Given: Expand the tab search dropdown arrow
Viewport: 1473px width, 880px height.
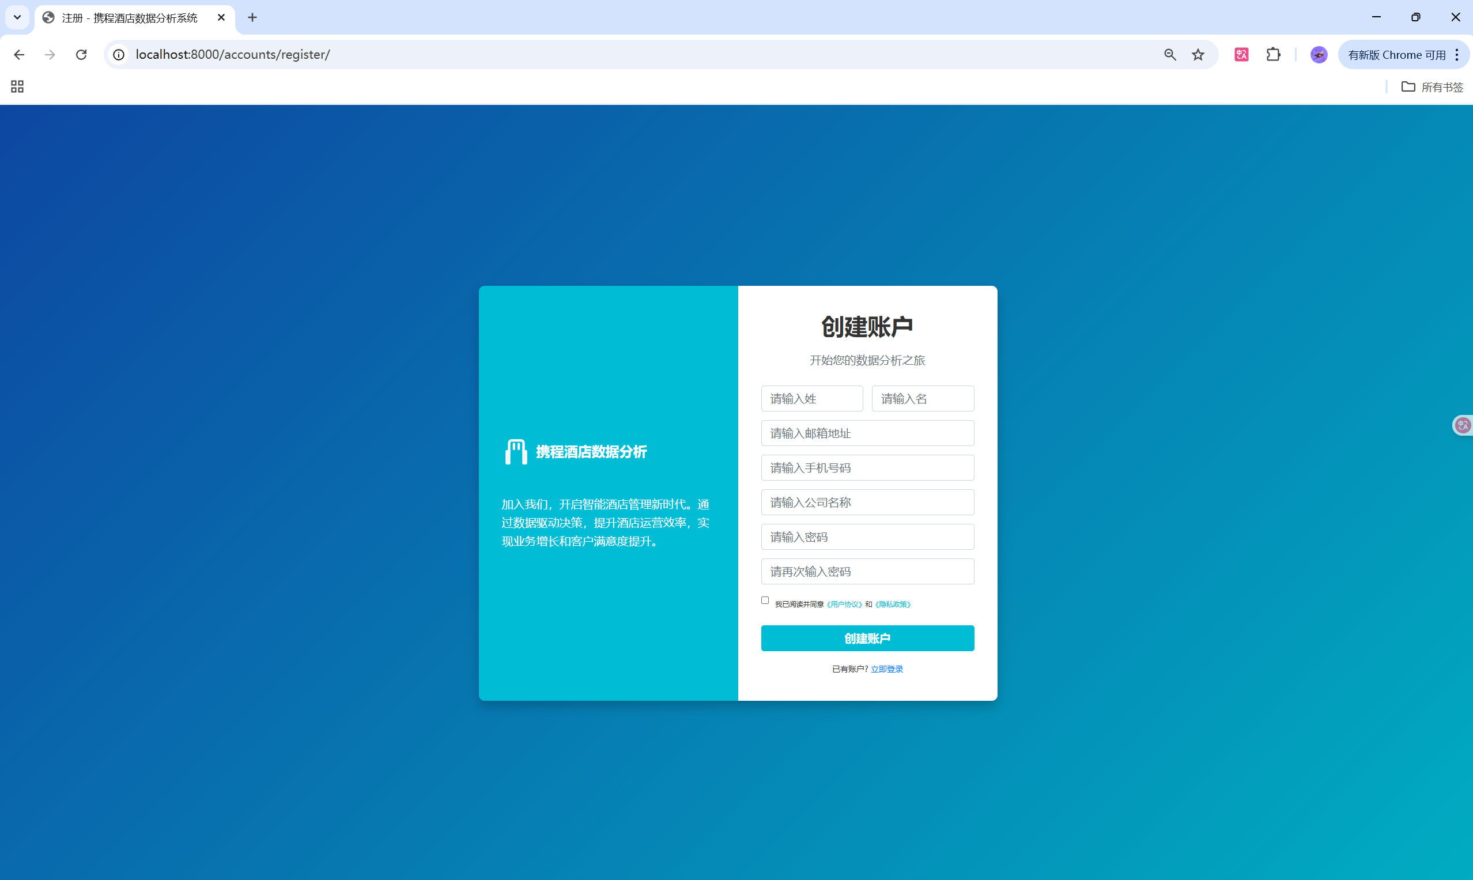Looking at the screenshot, I should pos(17,17).
